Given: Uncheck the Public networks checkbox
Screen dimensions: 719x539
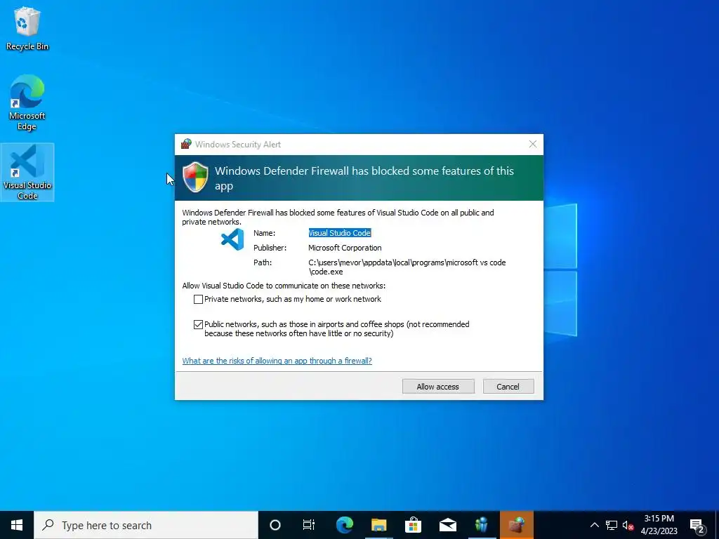Looking at the screenshot, I should (198, 324).
